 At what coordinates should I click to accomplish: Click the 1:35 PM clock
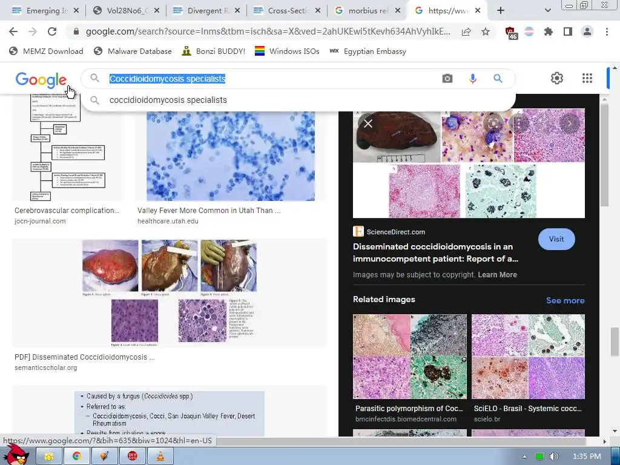[x=587, y=457]
